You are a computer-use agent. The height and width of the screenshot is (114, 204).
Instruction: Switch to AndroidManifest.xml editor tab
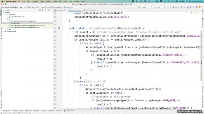coord(91,10)
